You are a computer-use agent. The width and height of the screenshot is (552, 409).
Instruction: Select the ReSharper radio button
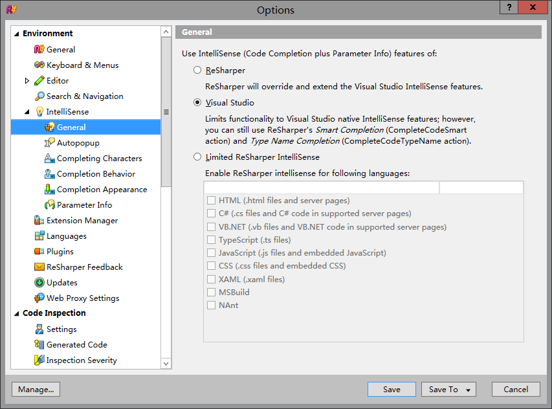click(x=197, y=70)
